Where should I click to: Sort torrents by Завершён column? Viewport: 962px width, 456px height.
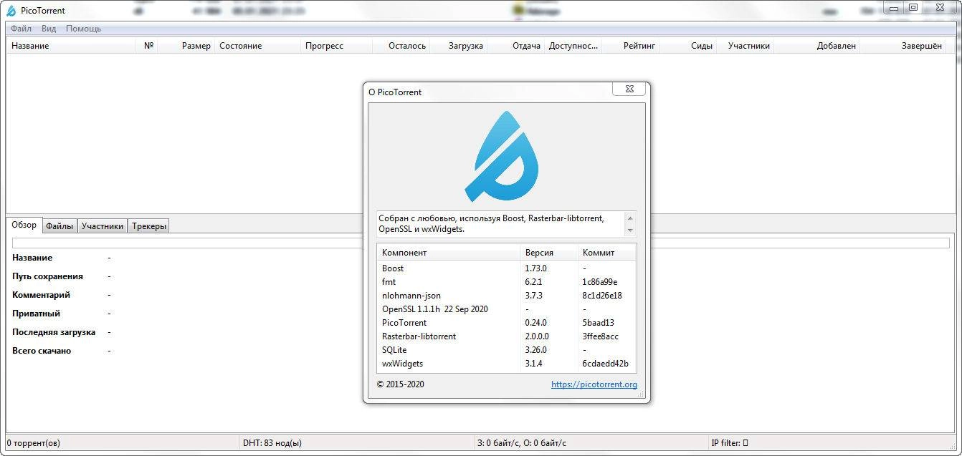[903, 46]
